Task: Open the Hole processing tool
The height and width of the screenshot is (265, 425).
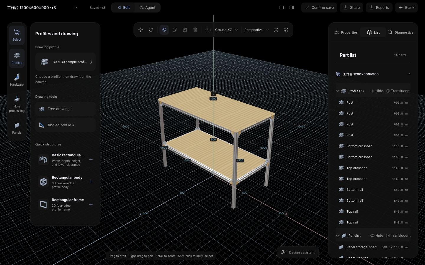Action: [x=17, y=104]
